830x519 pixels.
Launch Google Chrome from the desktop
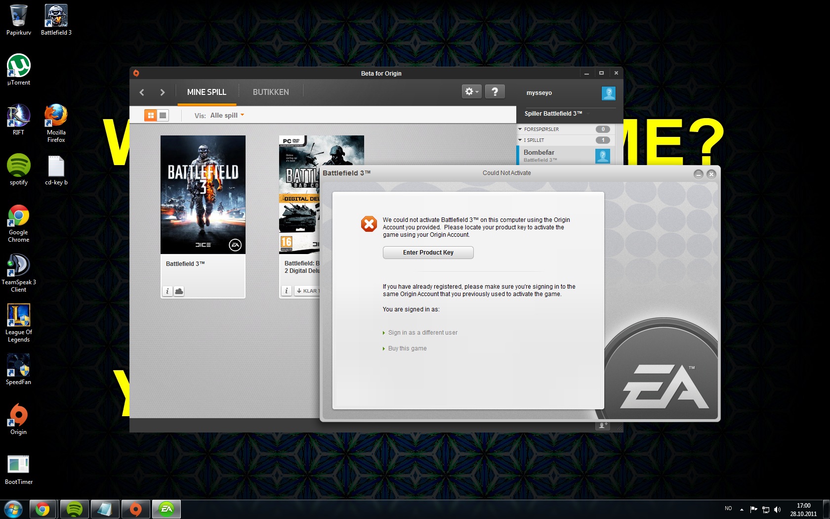[x=18, y=223]
